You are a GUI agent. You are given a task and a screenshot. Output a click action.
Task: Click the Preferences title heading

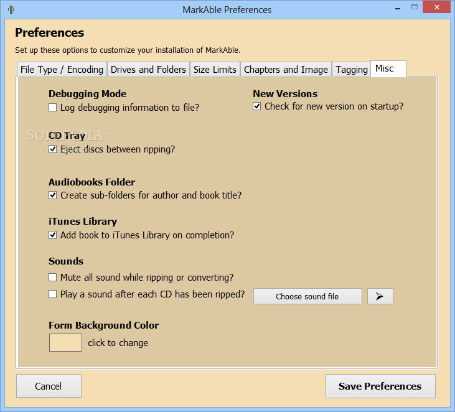point(50,32)
